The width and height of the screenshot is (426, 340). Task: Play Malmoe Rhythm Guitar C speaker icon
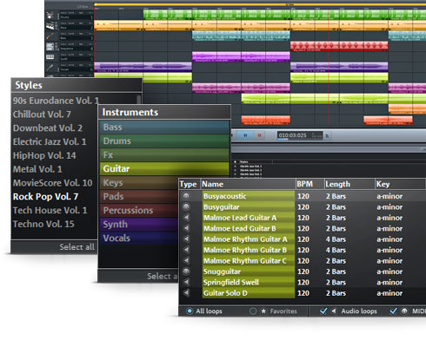pyautogui.click(x=186, y=260)
